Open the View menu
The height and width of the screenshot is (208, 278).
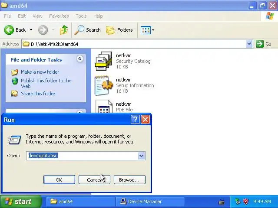tap(38, 16)
